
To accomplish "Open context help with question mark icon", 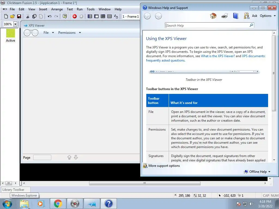I will 65,16.
